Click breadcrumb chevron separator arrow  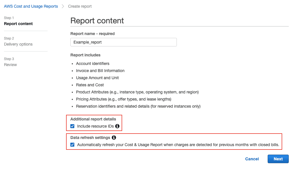63,6
